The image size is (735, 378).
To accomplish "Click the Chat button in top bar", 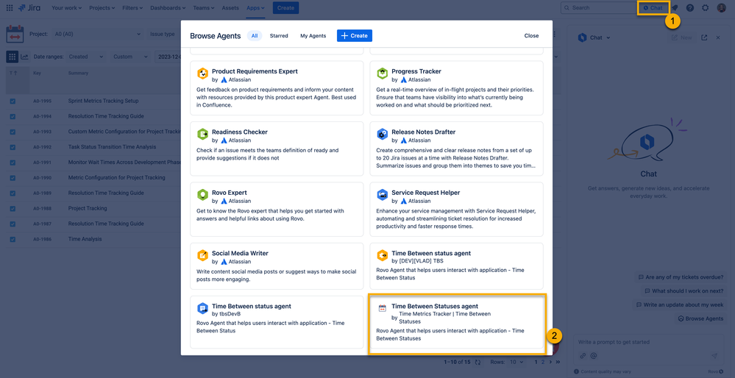I will tap(653, 8).
